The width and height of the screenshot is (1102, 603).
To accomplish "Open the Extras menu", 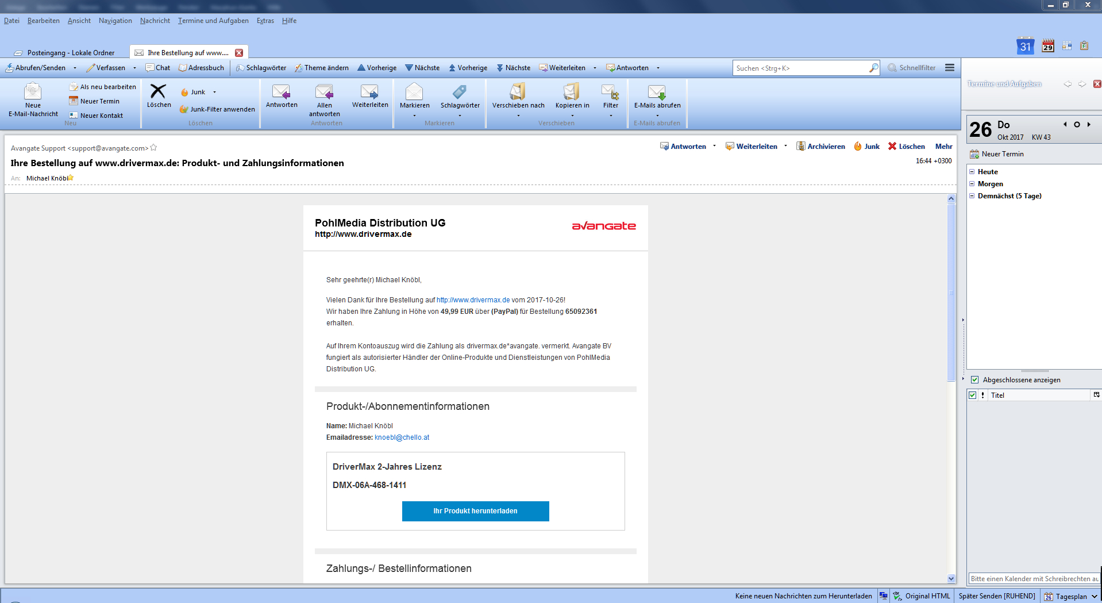I will click(265, 21).
